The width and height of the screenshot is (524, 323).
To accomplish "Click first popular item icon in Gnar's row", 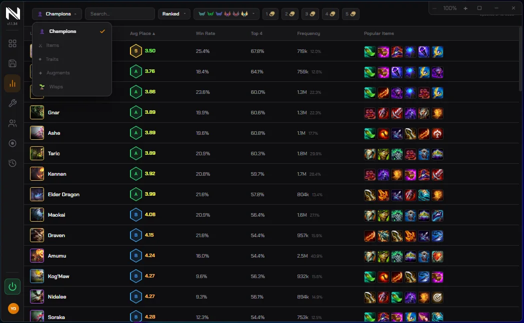I will tap(370, 113).
